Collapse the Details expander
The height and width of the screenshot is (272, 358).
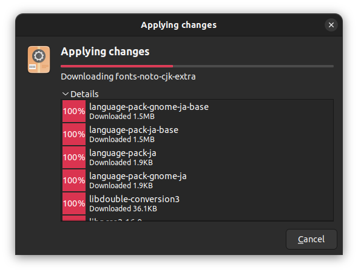click(80, 94)
